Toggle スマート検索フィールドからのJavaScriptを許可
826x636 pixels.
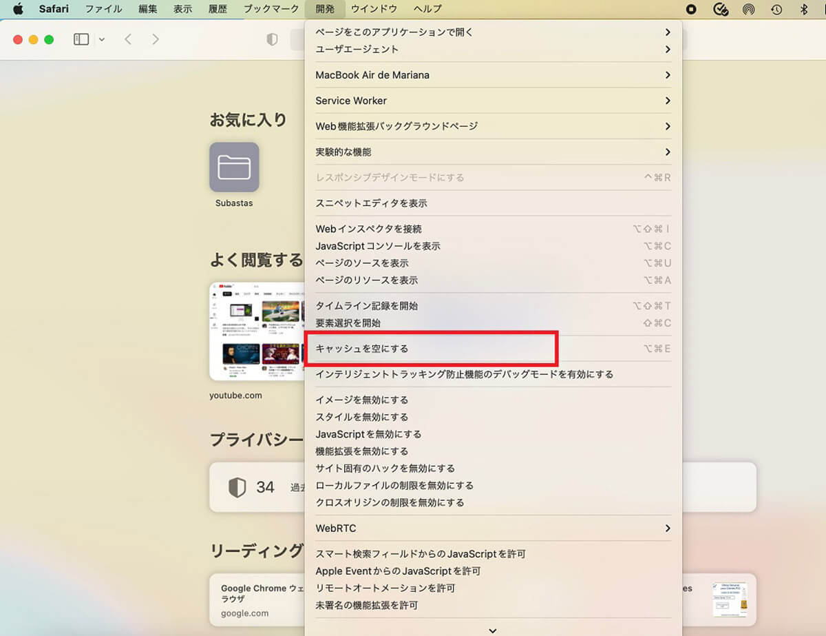coord(494,554)
